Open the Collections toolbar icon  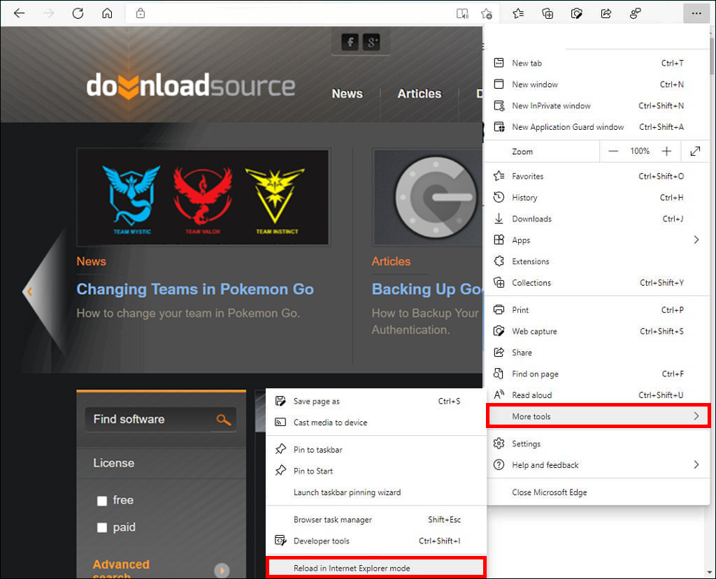[x=547, y=14]
